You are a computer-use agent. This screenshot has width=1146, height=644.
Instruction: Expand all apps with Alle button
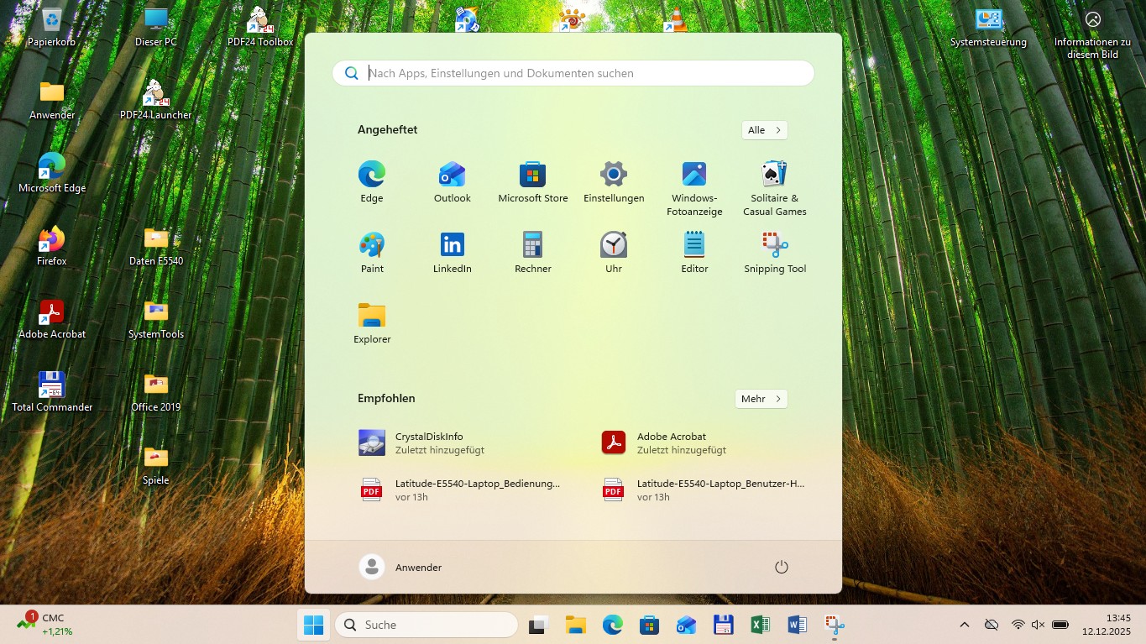pyautogui.click(x=764, y=130)
